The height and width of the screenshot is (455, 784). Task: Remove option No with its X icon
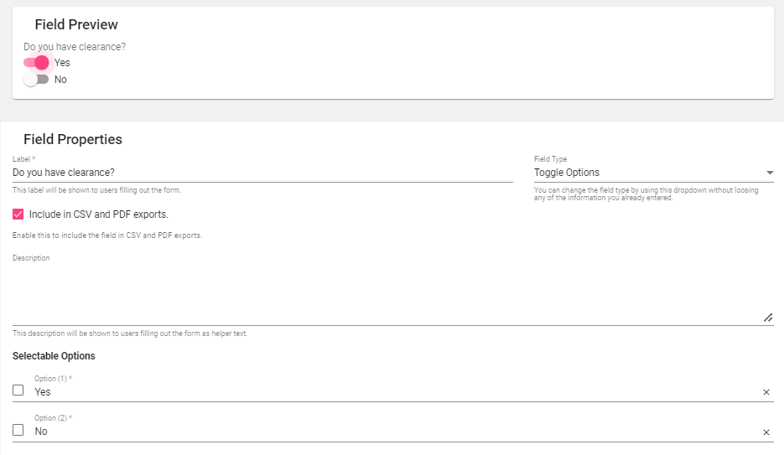[766, 432]
